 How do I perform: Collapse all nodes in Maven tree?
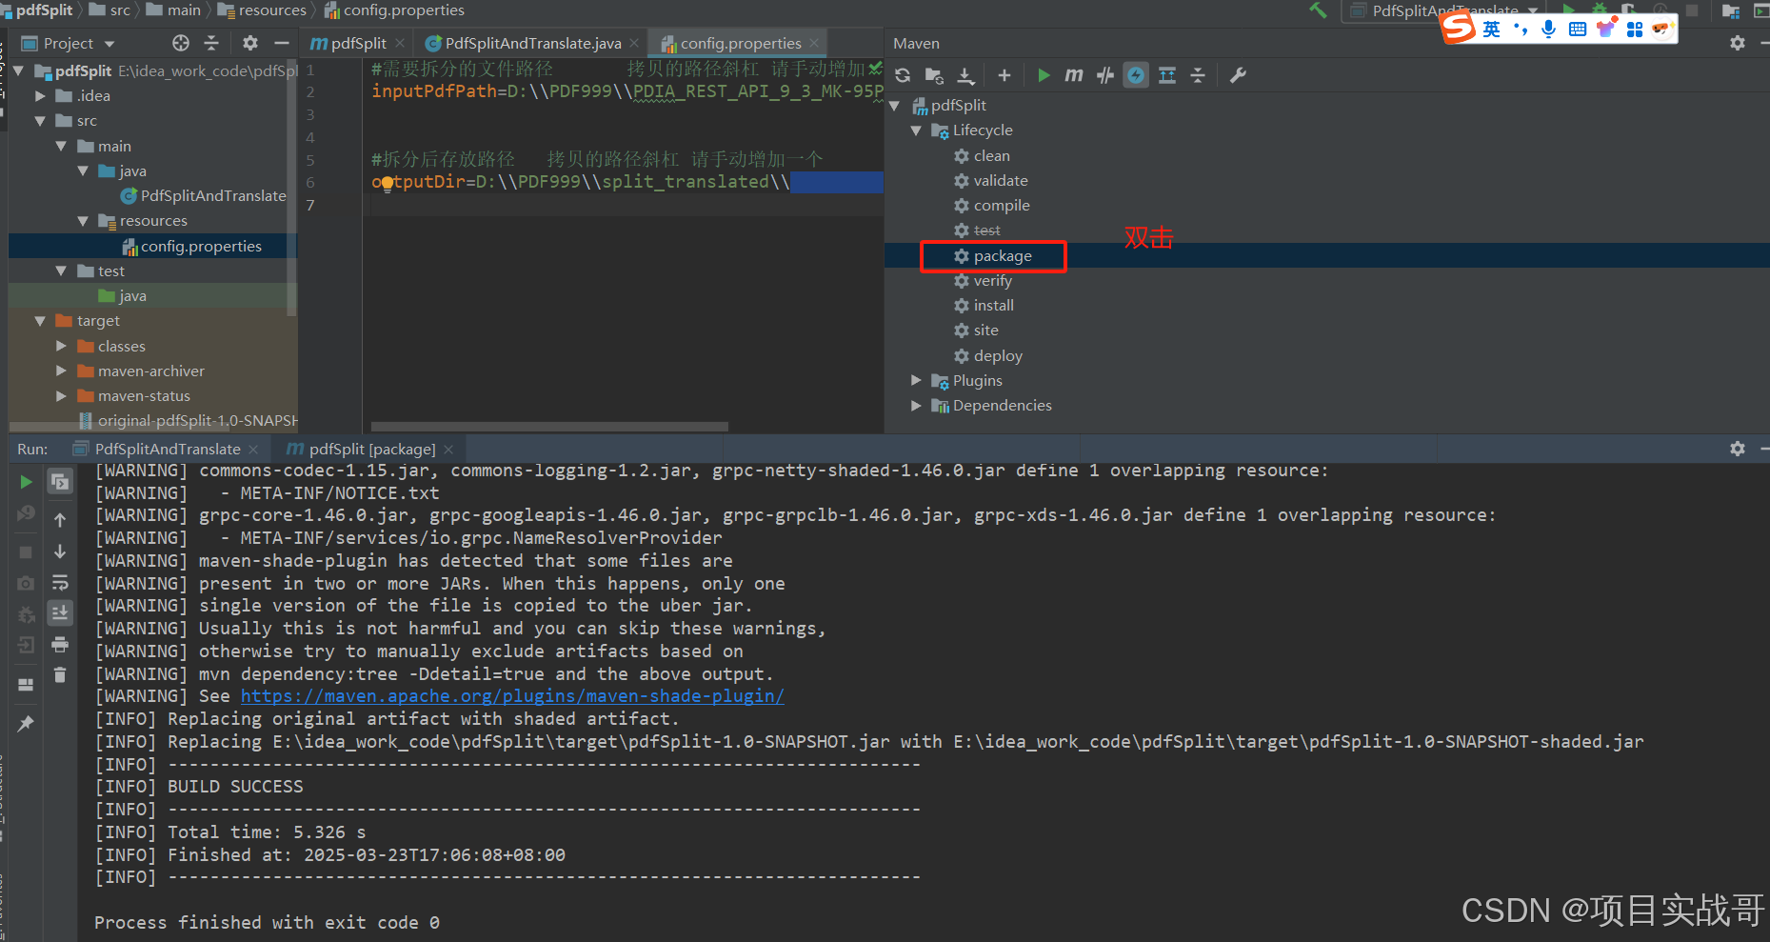point(1197,75)
